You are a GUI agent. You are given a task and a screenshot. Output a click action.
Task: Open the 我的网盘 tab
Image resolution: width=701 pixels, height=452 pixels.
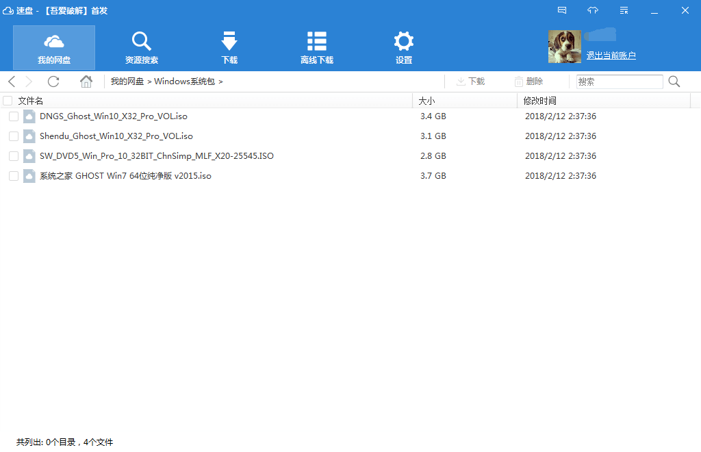click(x=54, y=48)
